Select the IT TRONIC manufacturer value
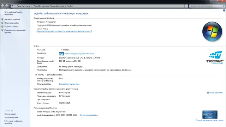226x127 pixels. (x=65, y=50)
